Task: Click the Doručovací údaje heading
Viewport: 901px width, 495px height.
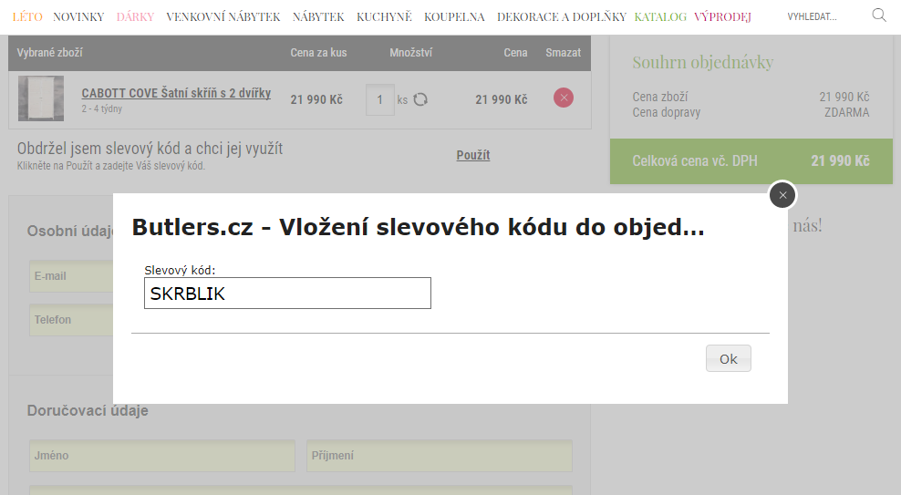Action: (88, 410)
